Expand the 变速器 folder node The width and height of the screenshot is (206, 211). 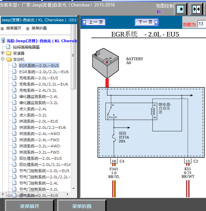(x=2, y=53)
